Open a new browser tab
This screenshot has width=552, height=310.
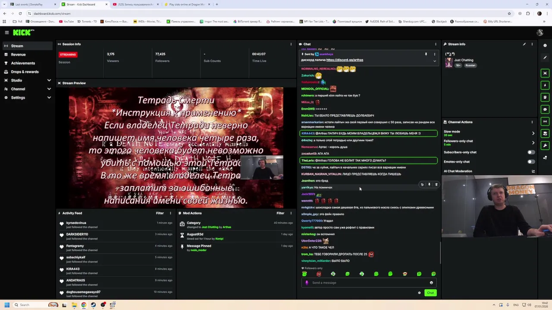(217, 4)
